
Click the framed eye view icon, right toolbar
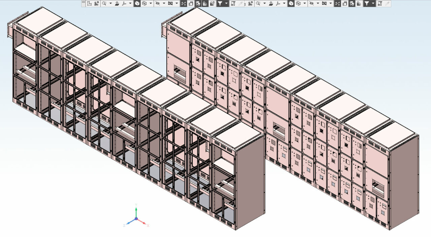point(324,3)
